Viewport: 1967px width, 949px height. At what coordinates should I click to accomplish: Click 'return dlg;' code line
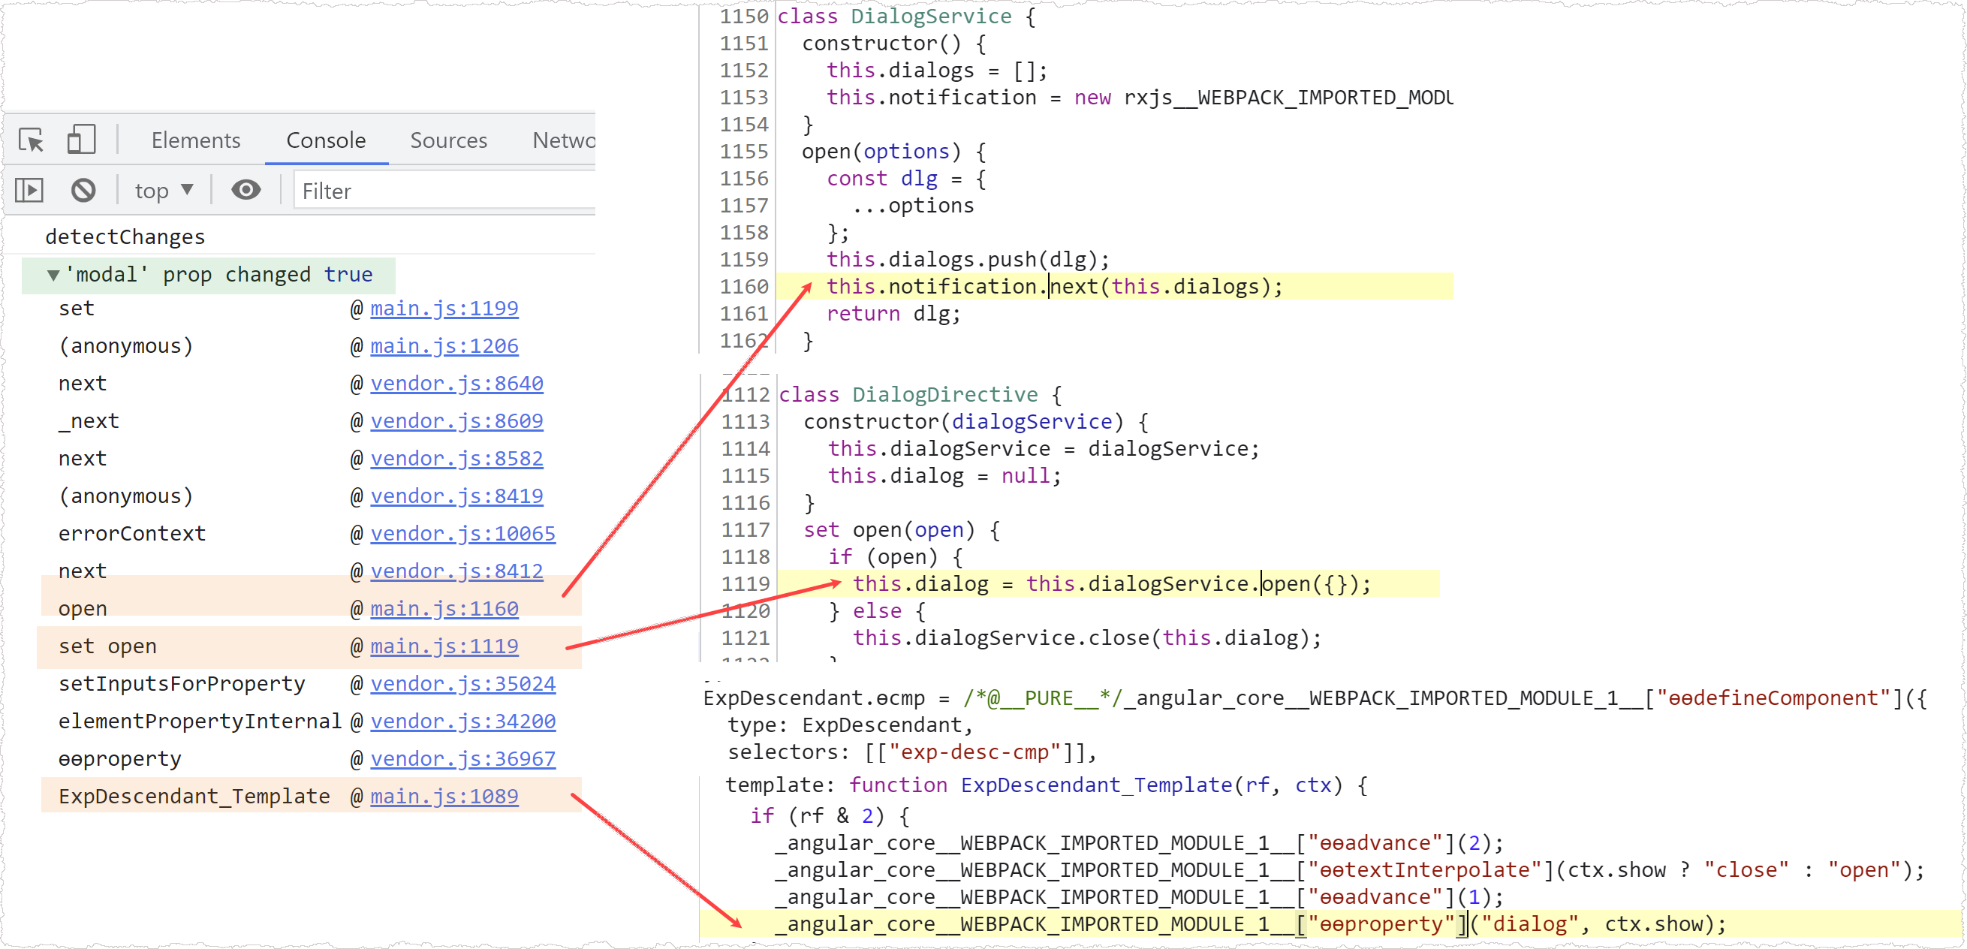[893, 314]
